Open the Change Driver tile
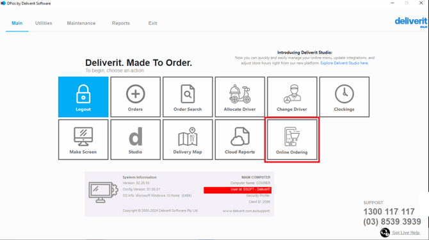 (292, 97)
